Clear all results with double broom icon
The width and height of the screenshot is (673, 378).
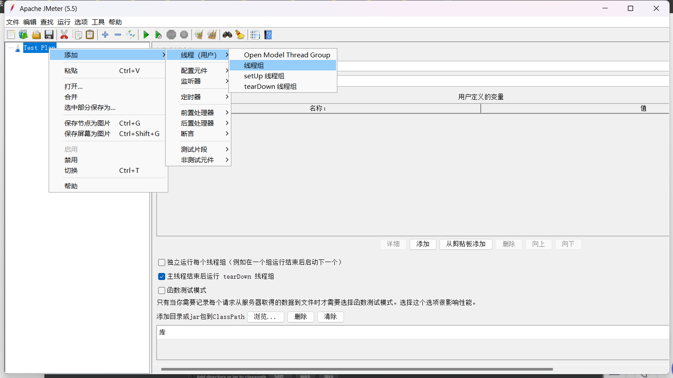(212, 35)
